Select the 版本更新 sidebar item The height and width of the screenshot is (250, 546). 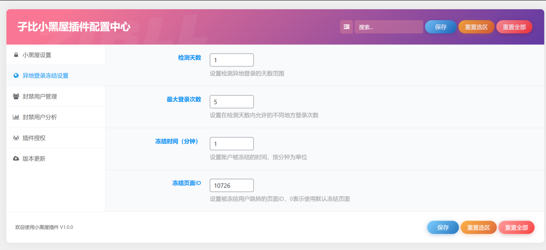pyautogui.click(x=34, y=159)
